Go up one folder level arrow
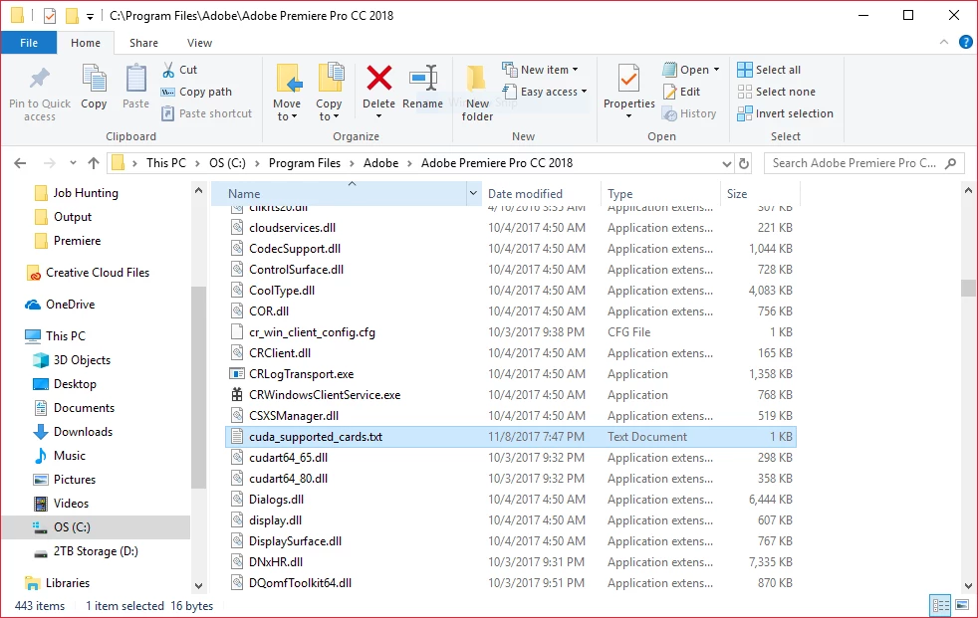The image size is (978, 618). 94,163
